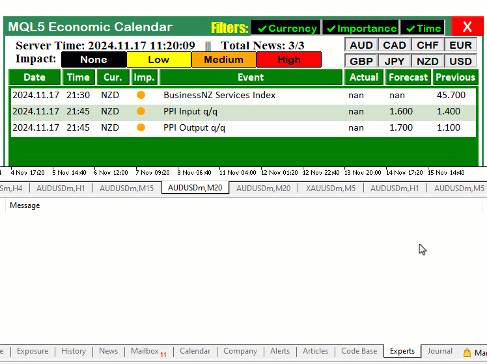Toggle the Currency filter checkbox
Viewport: 487px width, 364px height.
tap(286, 28)
